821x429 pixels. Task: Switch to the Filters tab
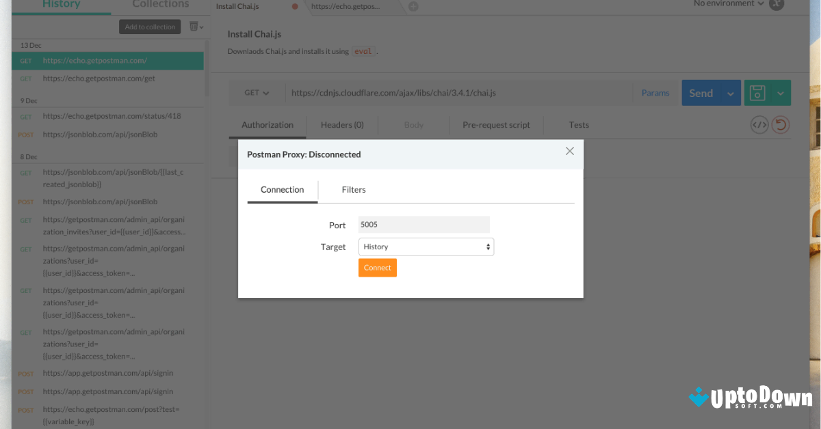[x=354, y=189]
